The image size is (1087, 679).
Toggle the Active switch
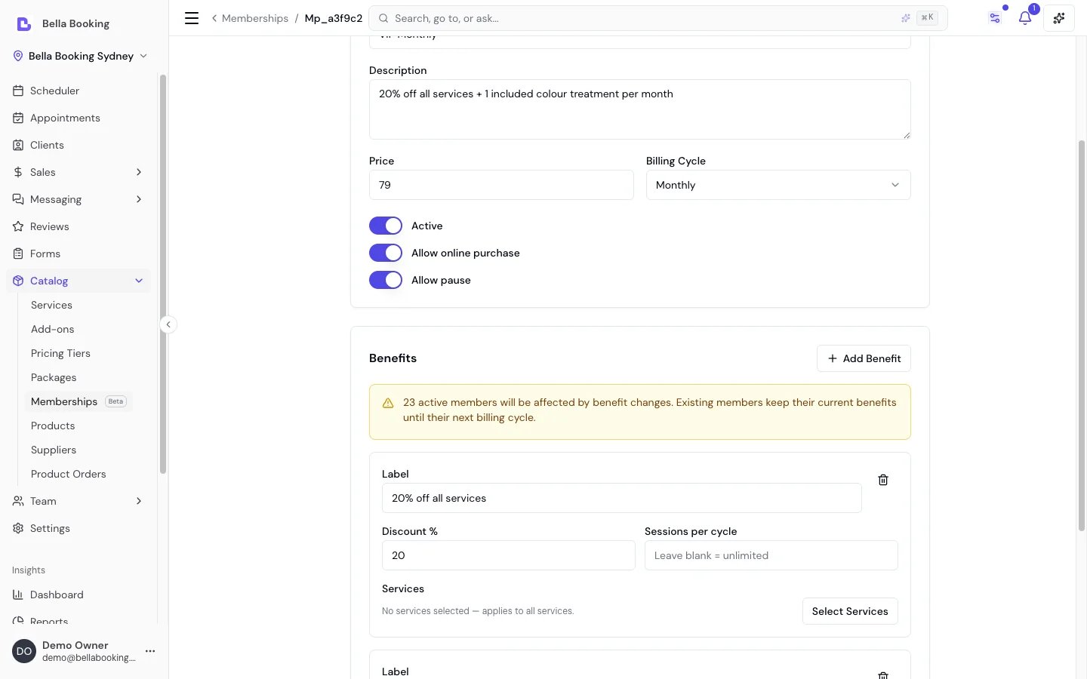(386, 226)
